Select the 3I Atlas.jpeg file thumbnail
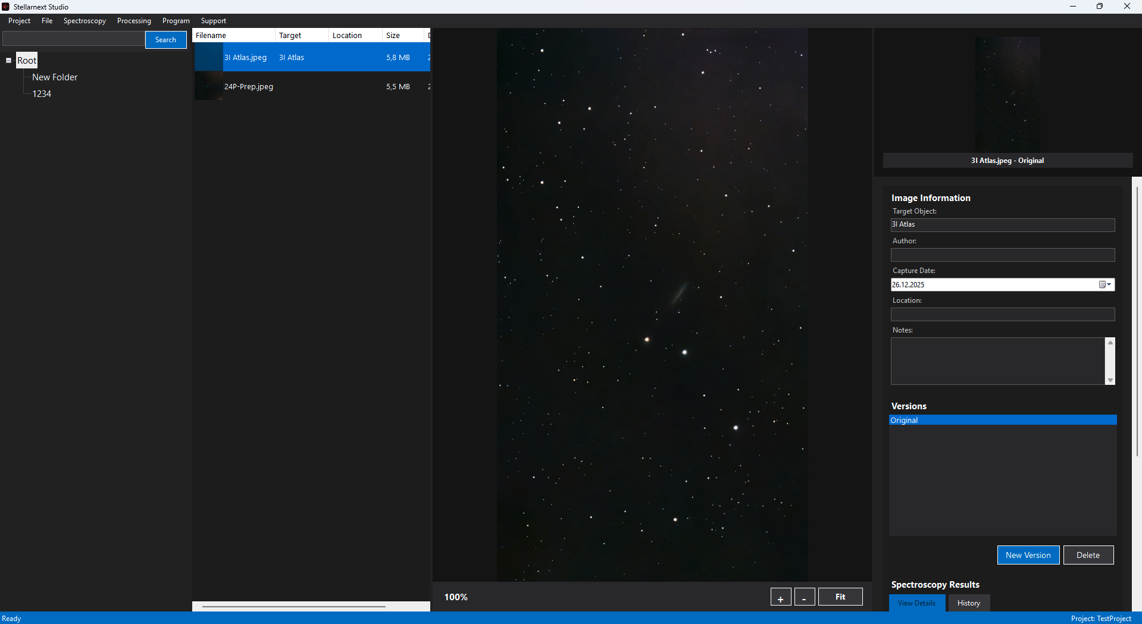 click(x=208, y=58)
